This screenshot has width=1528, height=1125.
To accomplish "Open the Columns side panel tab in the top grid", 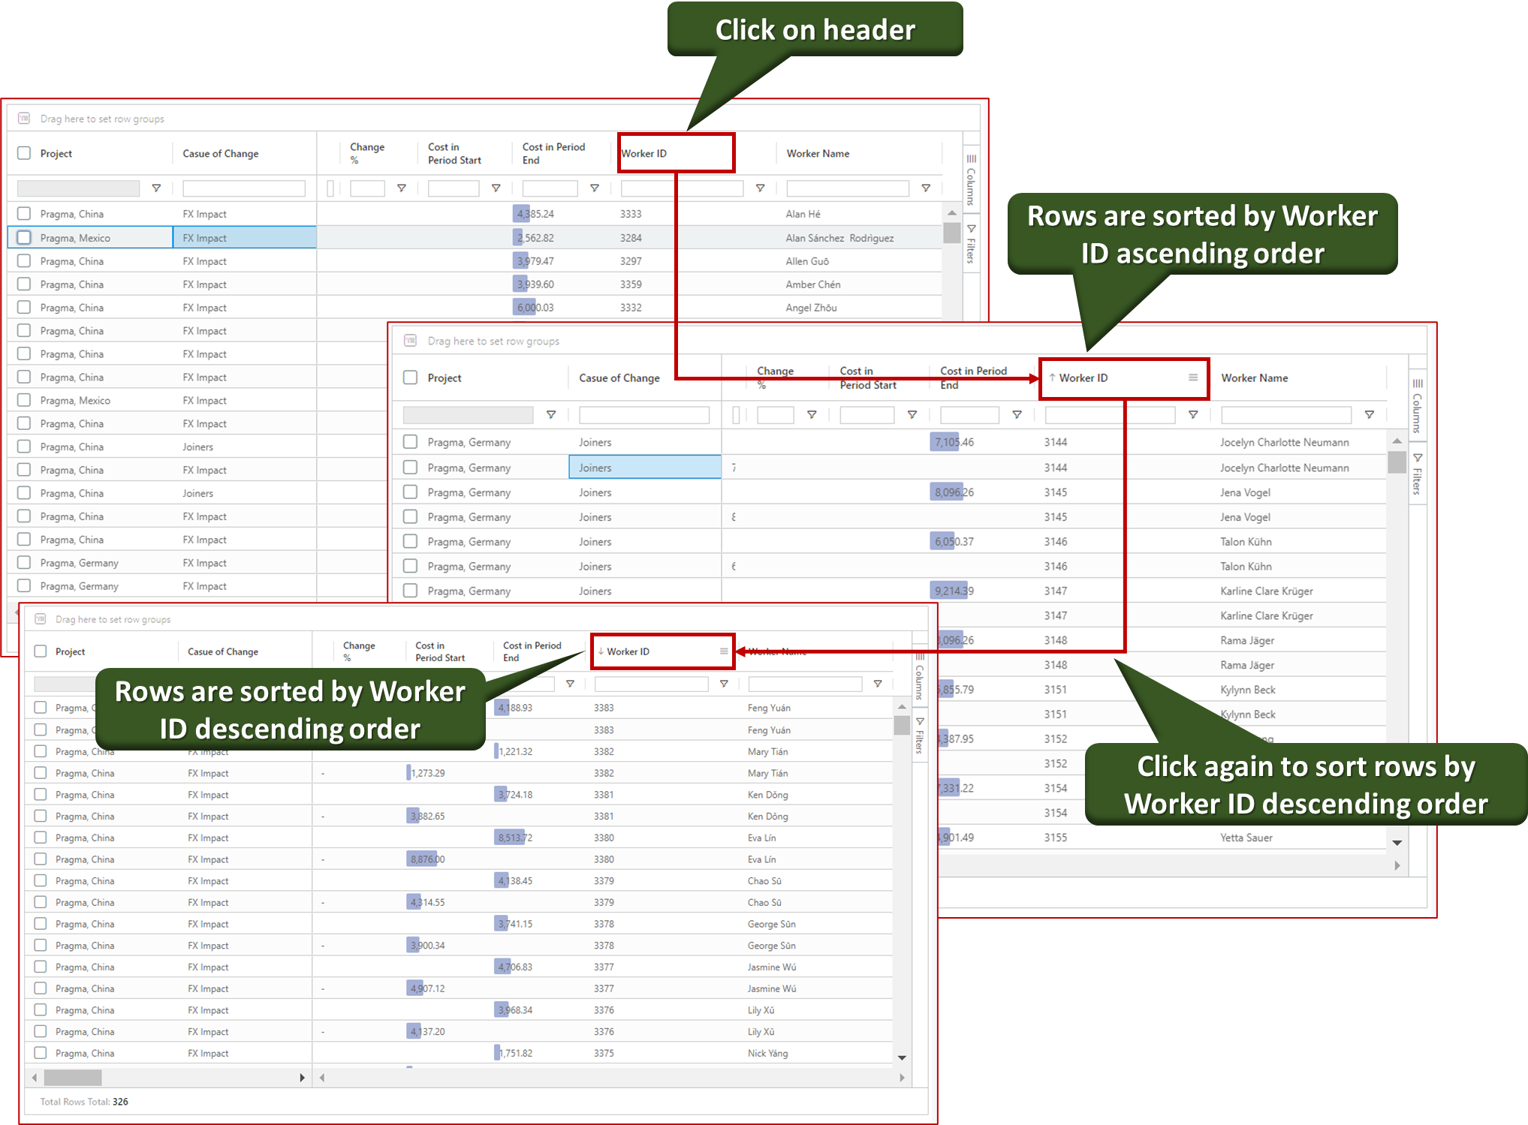I will 971,179.
